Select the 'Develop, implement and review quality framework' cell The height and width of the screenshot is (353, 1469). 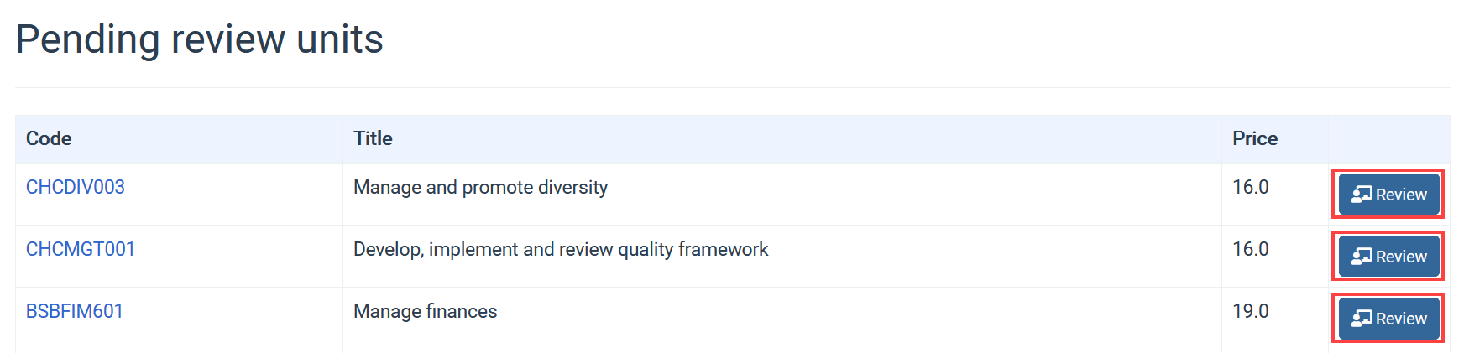click(782, 257)
